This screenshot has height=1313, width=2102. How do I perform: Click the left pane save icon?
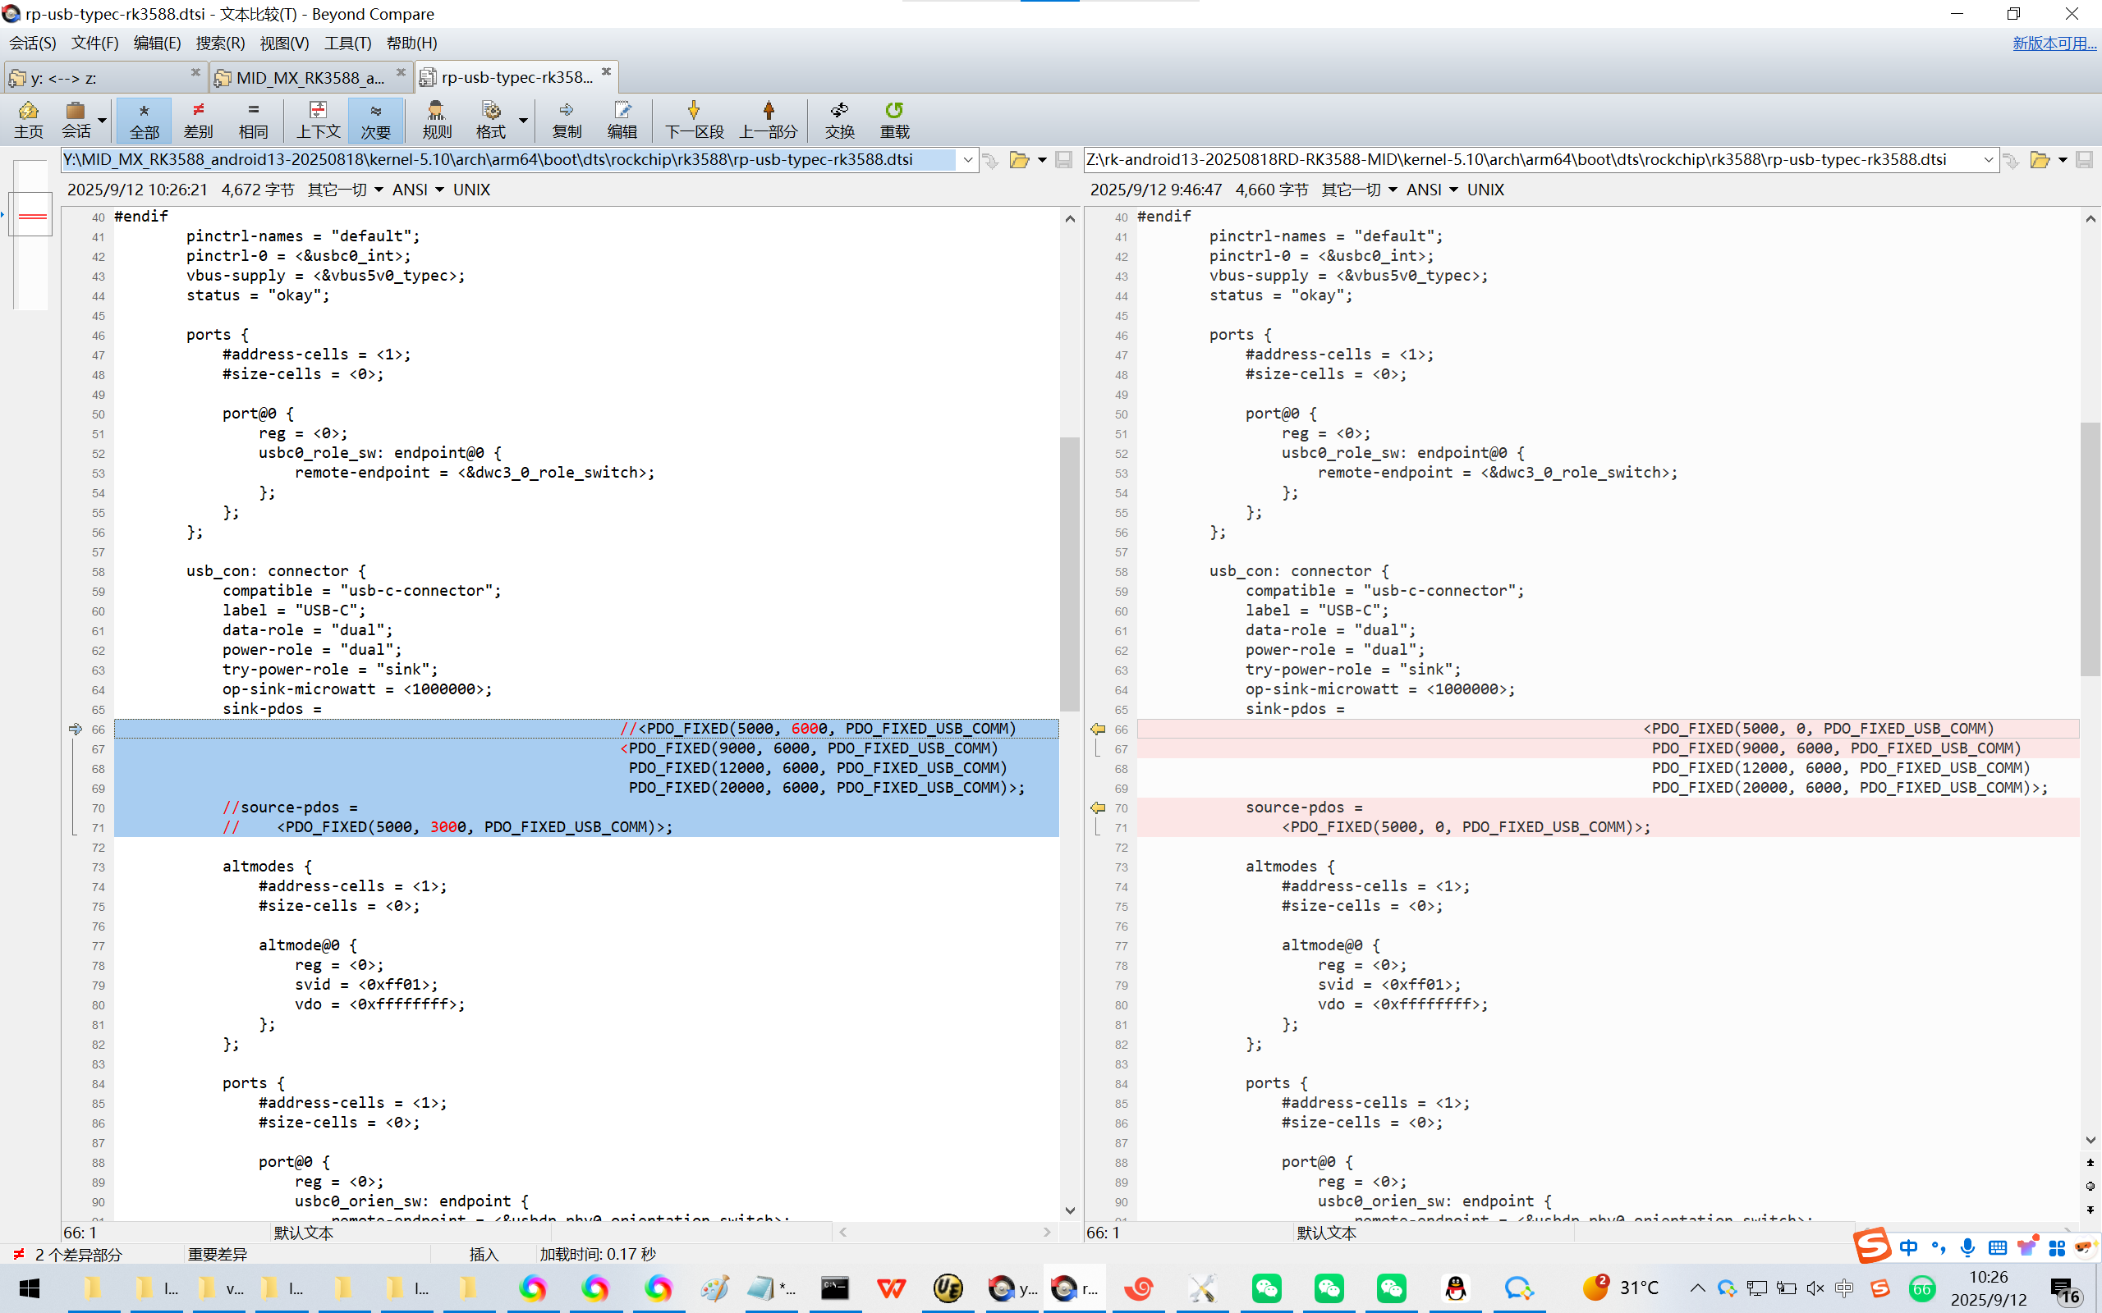click(1063, 160)
